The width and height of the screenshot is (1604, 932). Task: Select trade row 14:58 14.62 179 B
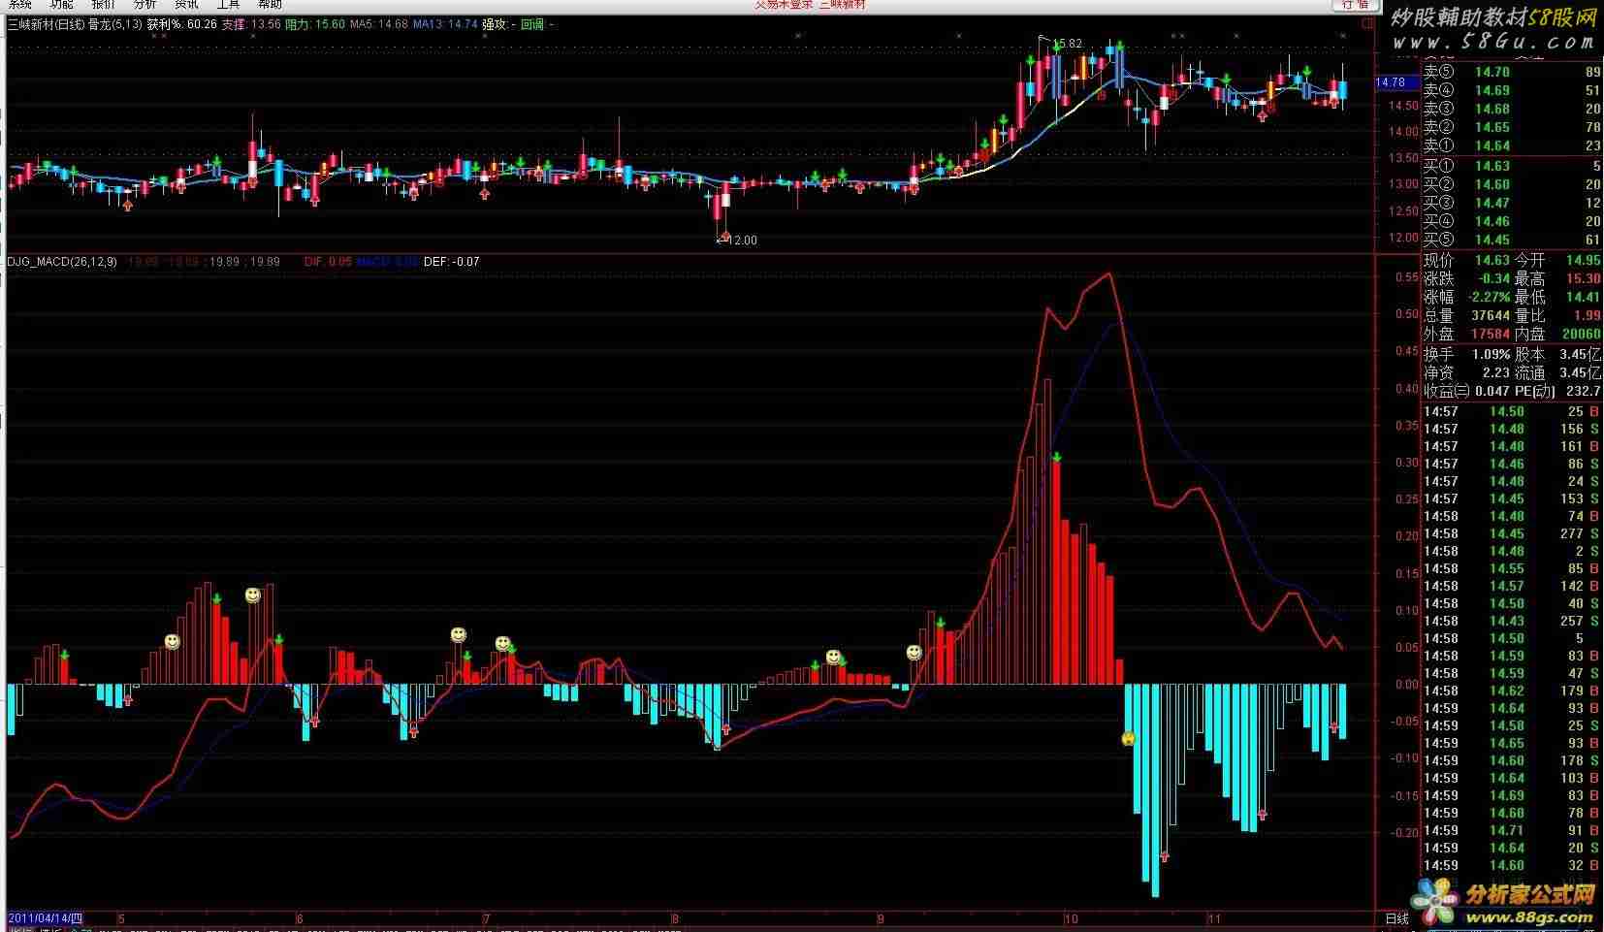tap(1512, 691)
